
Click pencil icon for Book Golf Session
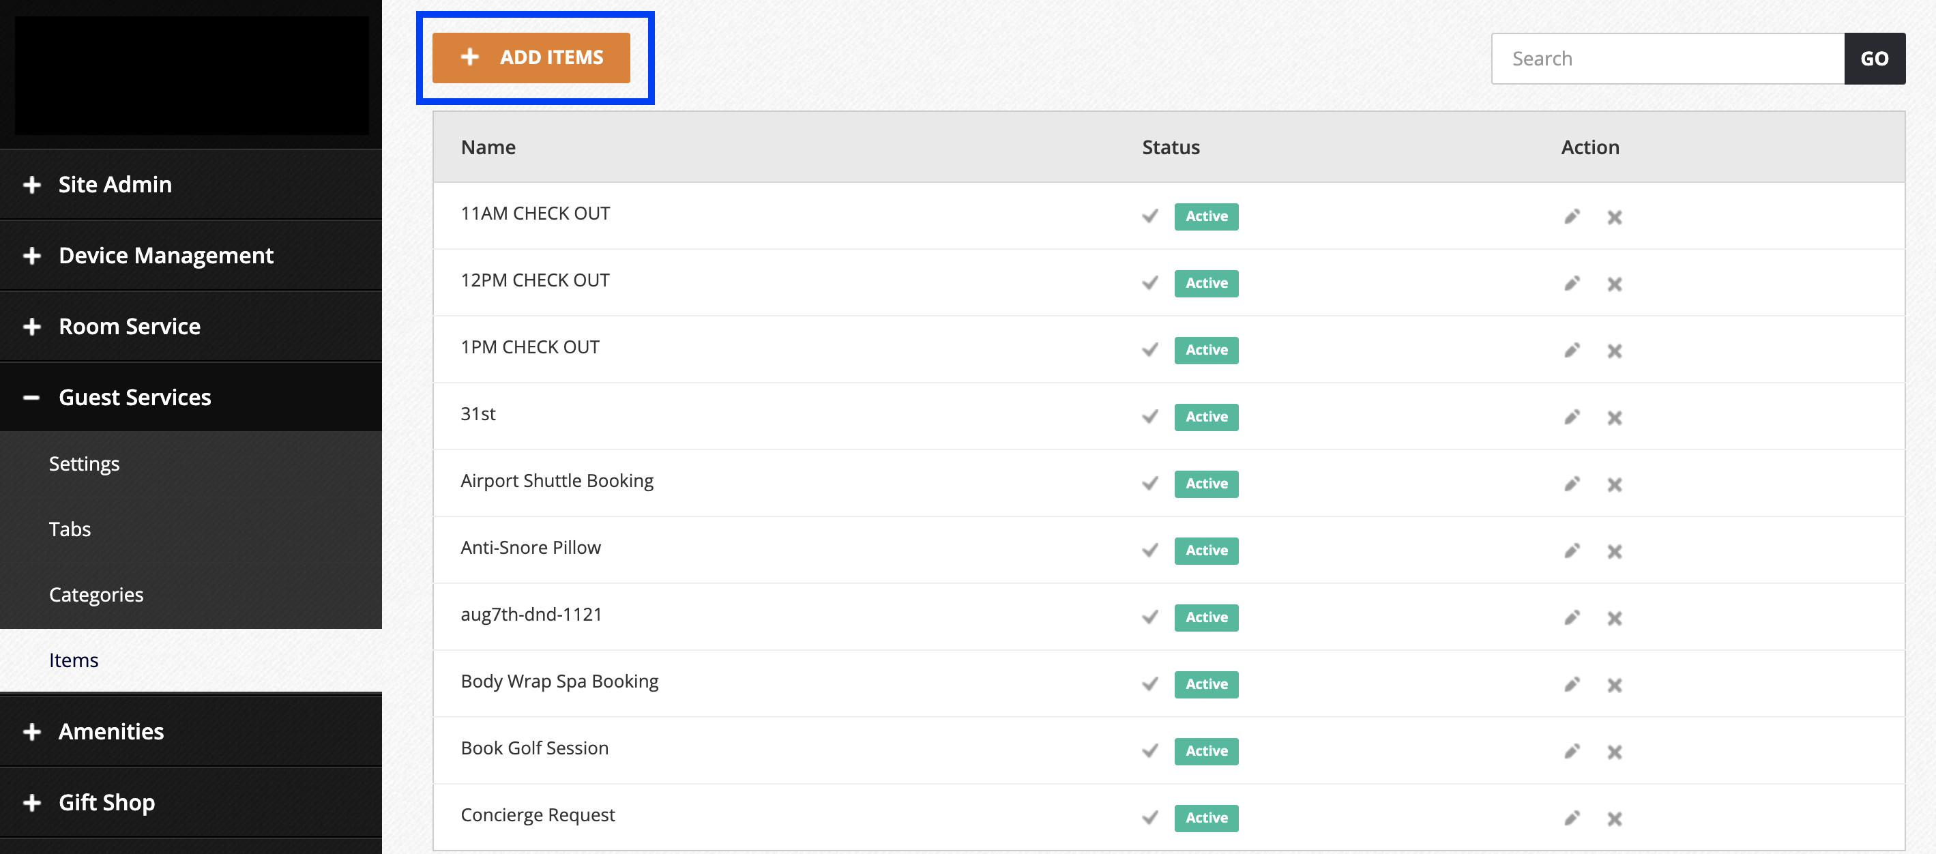[1572, 752]
